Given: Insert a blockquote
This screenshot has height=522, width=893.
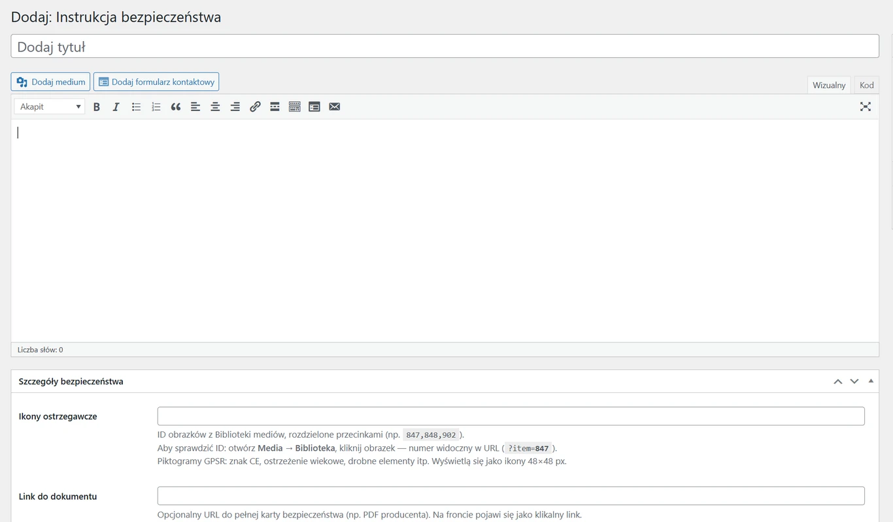Looking at the screenshot, I should click(176, 107).
